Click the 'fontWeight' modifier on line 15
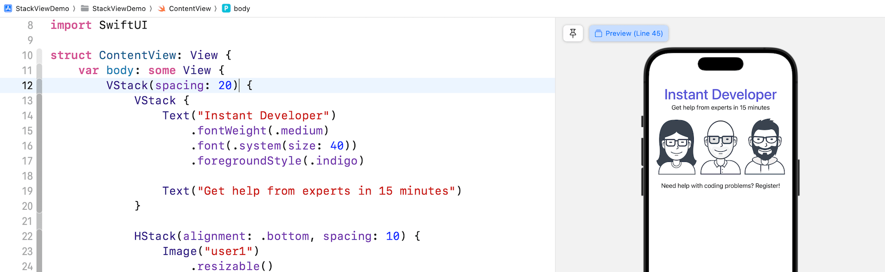This screenshot has width=885, height=272. click(x=232, y=130)
